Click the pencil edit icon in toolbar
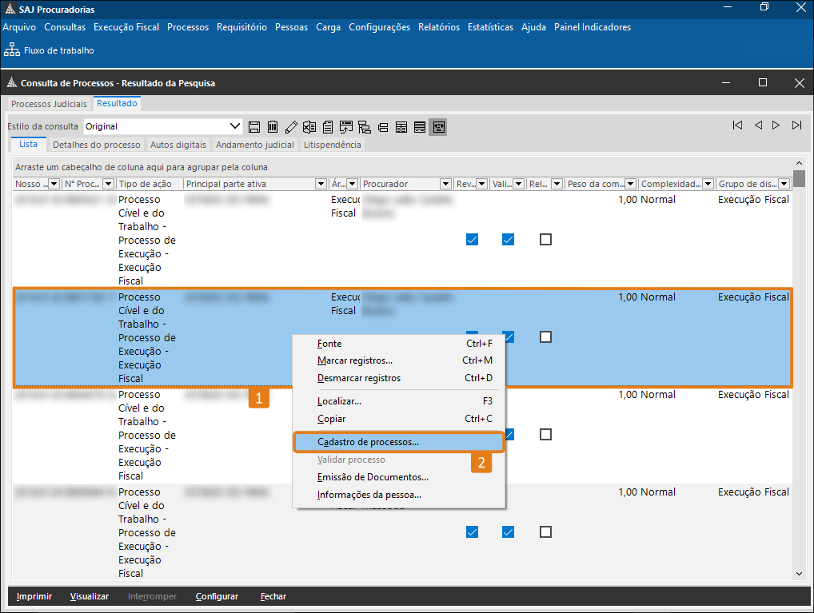 click(x=291, y=126)
